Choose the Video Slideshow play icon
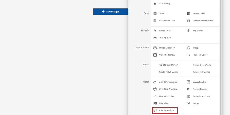Screen dimensions: 230x115 coord(155,55)
